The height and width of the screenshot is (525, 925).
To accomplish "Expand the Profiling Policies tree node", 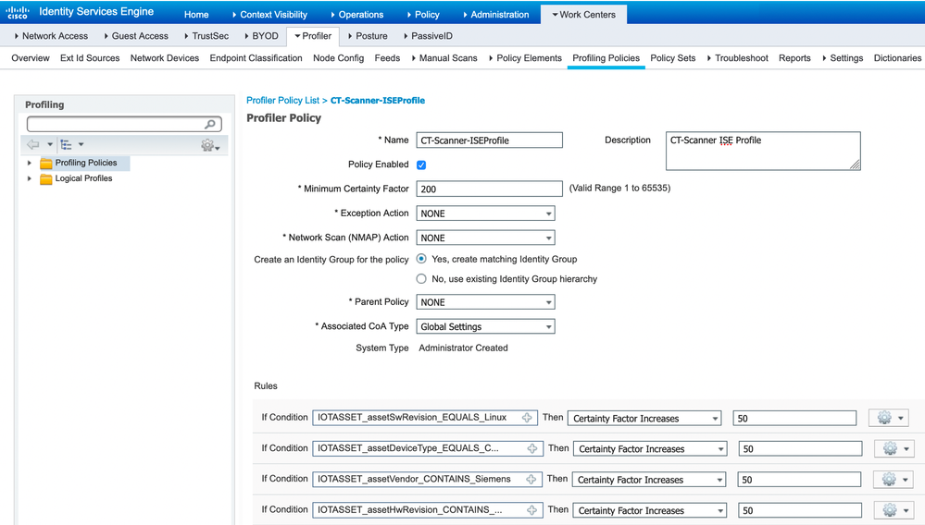I will 29,163.
